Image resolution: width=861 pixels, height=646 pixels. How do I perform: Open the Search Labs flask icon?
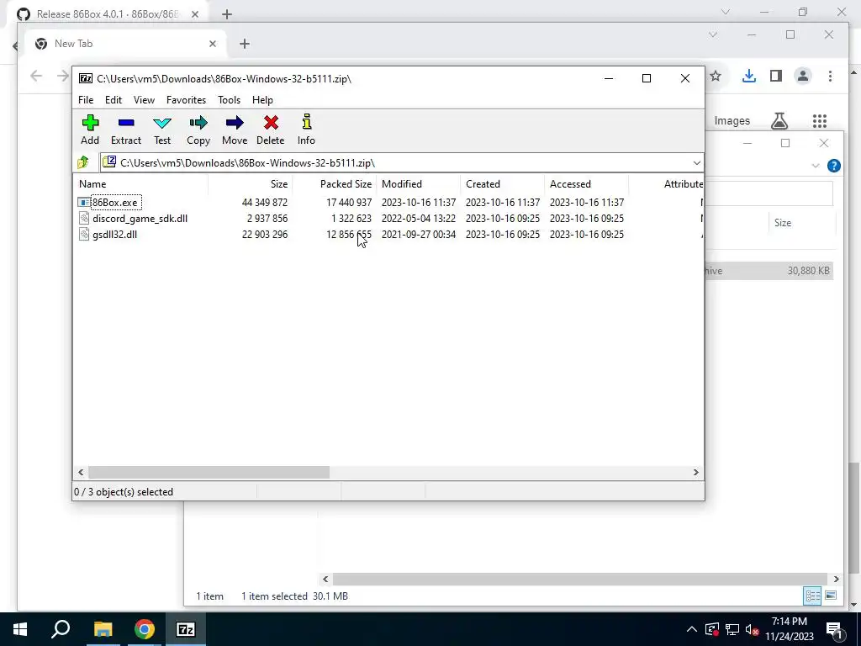(x=779, y=121)
